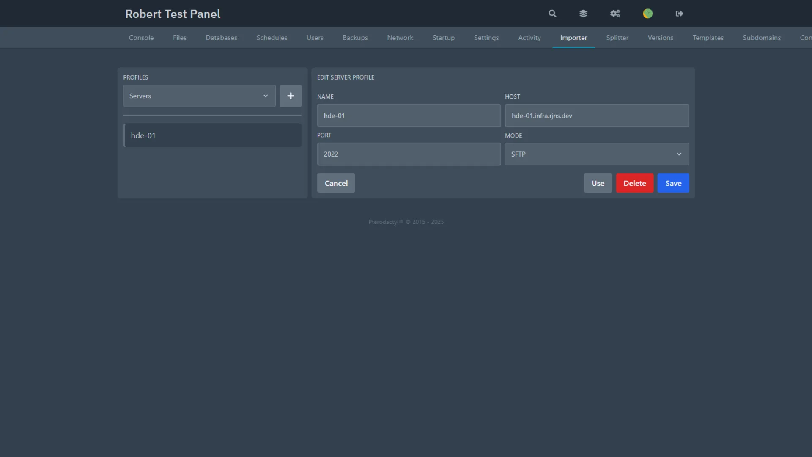Go to the Backups tab
This screenshot has width=812, height=457.
[x=355, y=38]
